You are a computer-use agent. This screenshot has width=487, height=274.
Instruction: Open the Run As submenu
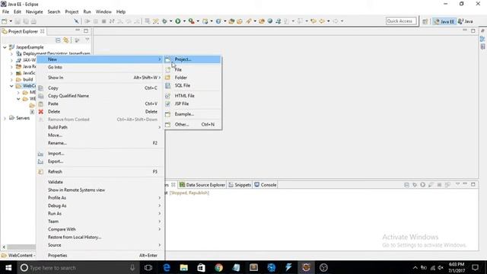click(100, 213)
